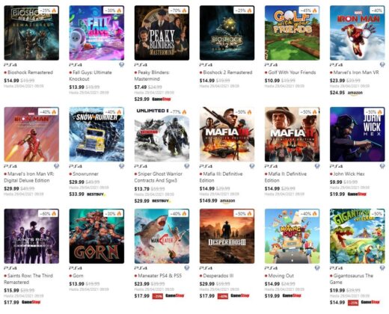This screenshot has height=314, width=389.
Task: Click the trophy icon for Mafia III
Action: 252,166
